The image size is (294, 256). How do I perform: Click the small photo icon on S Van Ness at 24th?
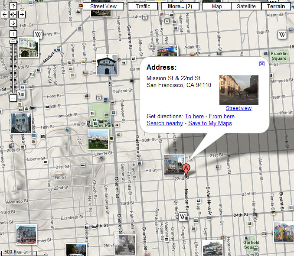point(209,217)
